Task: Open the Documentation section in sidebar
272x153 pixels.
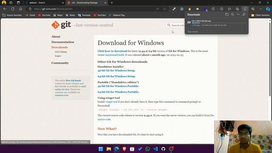Action: coord(62,42)
